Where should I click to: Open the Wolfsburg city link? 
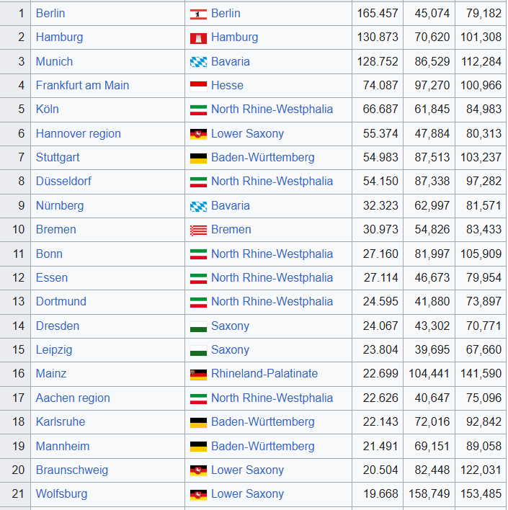tap(61, 494)
